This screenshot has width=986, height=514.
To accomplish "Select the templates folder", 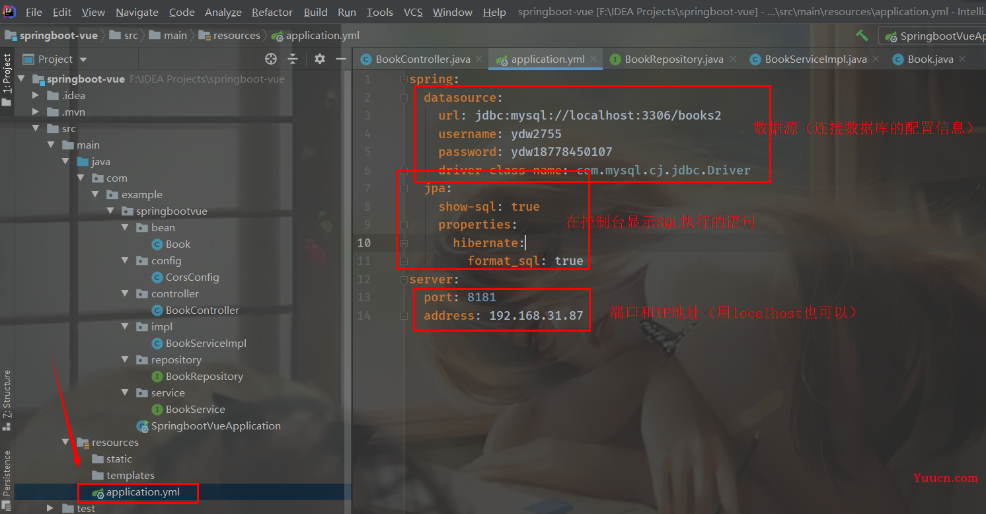I will tap(123, 476).
